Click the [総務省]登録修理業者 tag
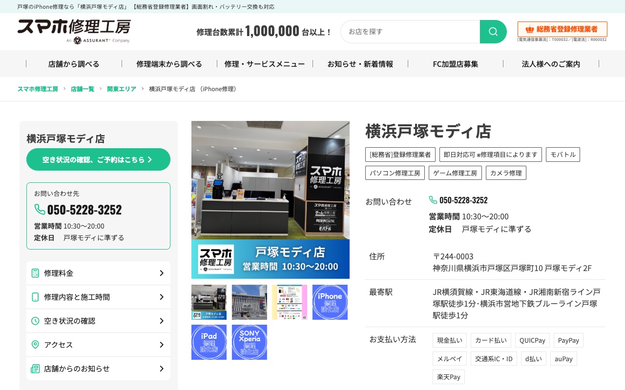This screenshot has width=625, height=390. (400, 155)
